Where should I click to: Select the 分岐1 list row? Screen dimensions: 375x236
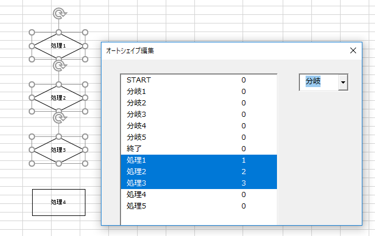199,92
